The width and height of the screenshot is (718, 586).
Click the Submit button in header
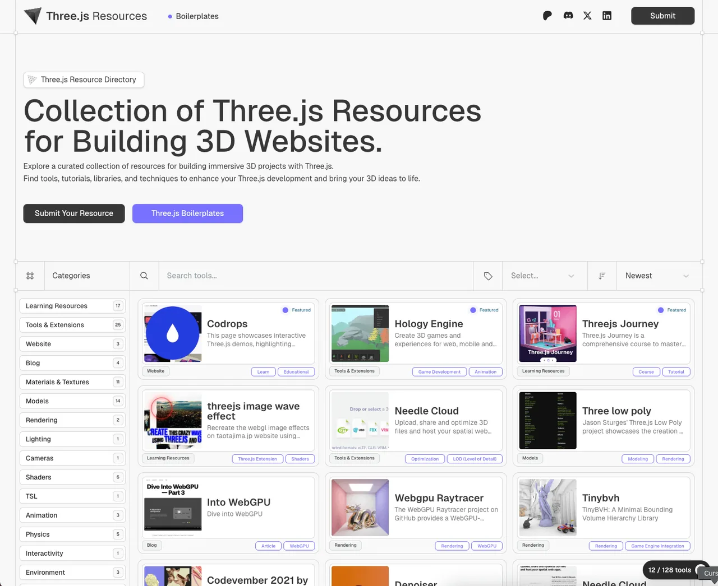(x=662, y=16)
